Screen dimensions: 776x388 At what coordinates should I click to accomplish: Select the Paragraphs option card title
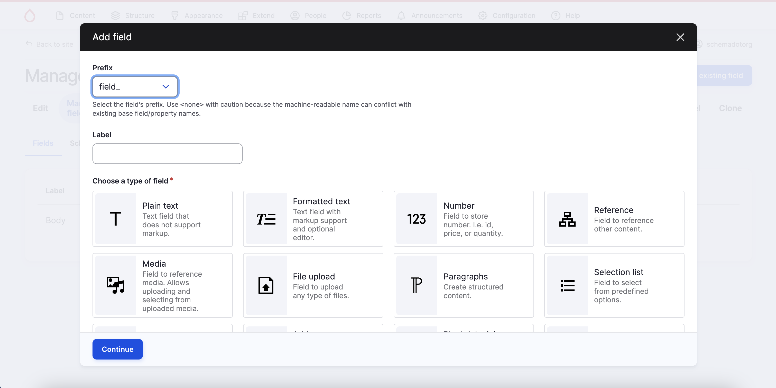pyautogui.click(x=465, y=276)
